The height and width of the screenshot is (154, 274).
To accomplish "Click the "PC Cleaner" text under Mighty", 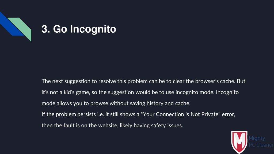I will (261, 145).
